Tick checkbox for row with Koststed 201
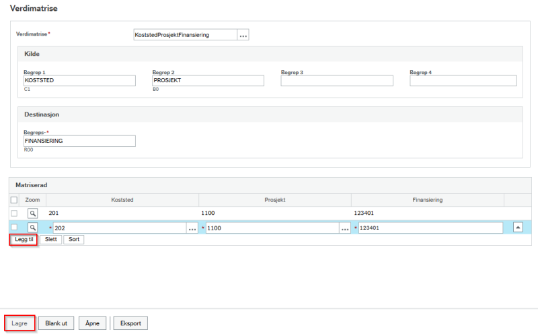The height and width of the screenshot is (334, 538). click(x=14, y=213)
